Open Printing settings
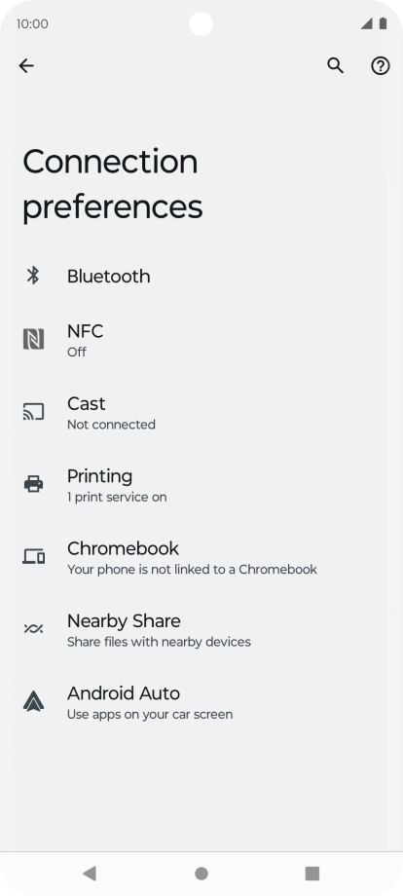This screenshot has height=896, width=403. tap(201, 485)
